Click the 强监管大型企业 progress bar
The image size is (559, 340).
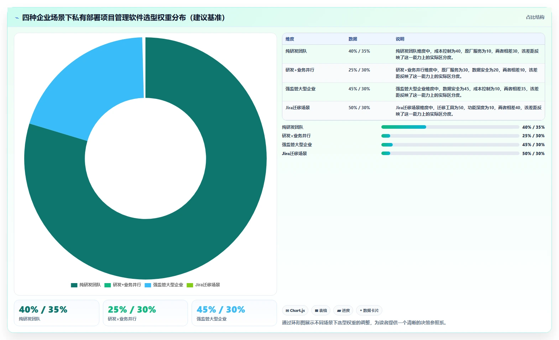(x=450, y=145)
